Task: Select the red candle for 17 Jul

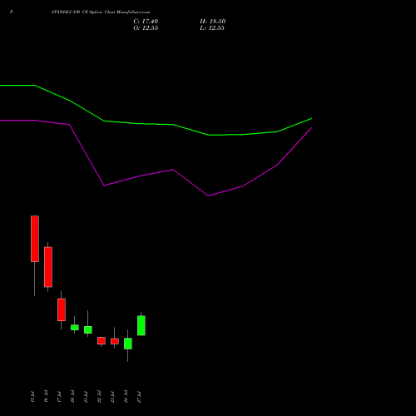Action: 62,310
